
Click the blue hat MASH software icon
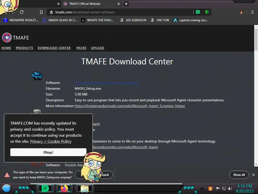[x=37, y=76]
